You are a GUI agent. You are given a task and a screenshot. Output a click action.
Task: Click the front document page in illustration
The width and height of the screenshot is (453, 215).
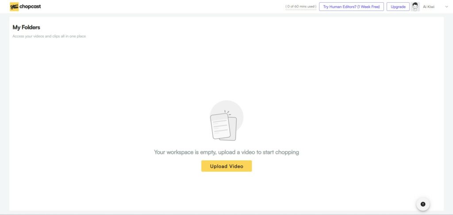[x=220, y=126]
